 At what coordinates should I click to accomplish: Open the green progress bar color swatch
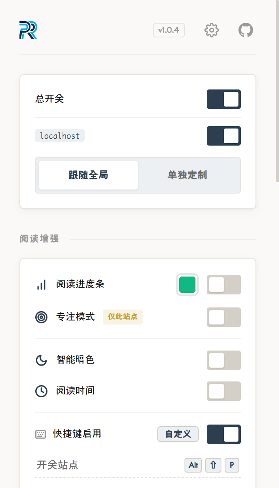coord(187,285)
